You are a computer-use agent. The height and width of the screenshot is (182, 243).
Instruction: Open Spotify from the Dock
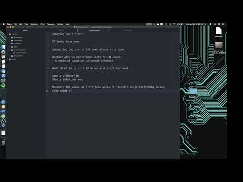[3, 85]
